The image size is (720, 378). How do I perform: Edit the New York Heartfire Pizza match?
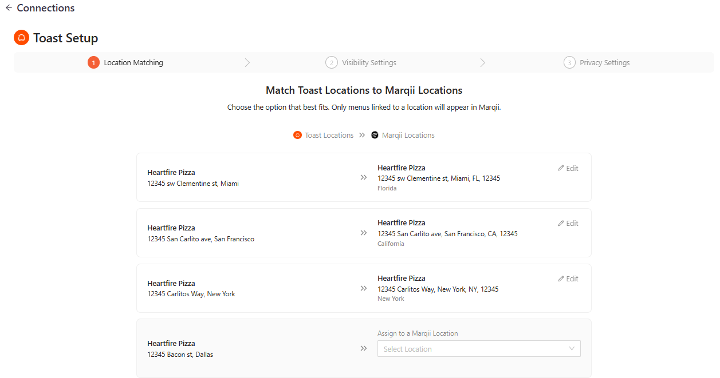pyautogui.click(x=568, y=279)
